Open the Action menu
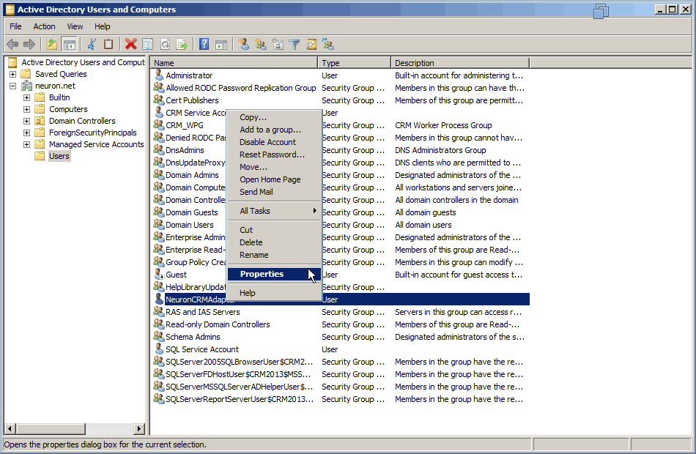This screenshot has height=454, width=696. coord(45,26)
